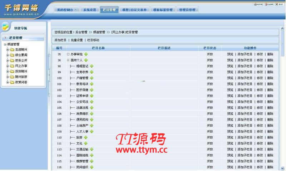Click the green plus icon beside 婚姻登记
Viewport: 286px width, 171px height.
click(92, 66)
